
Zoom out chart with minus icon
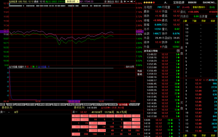pos(128,2)
